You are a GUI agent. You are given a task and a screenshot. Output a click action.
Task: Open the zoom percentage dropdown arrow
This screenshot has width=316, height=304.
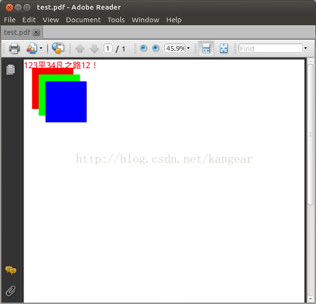pos(188,48)
